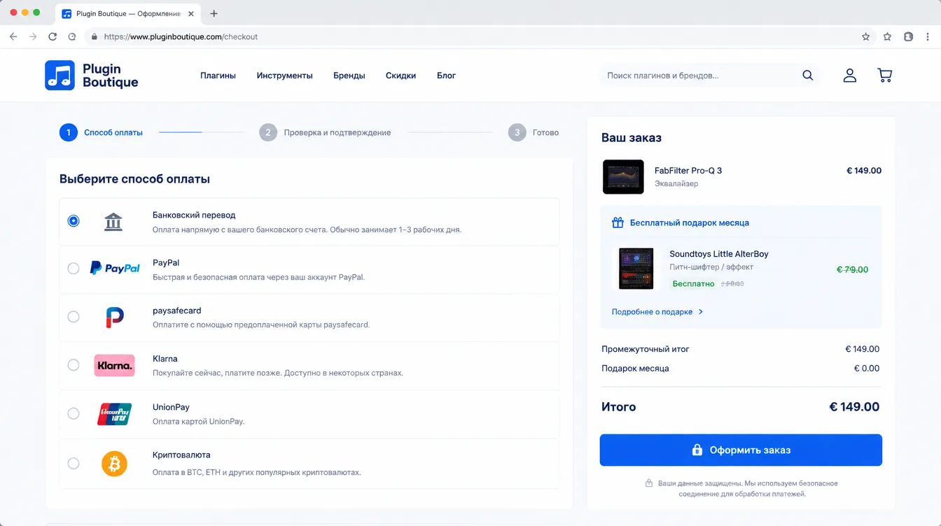
Task: Click the browser address bar URL
Action: tap(181, 36)
